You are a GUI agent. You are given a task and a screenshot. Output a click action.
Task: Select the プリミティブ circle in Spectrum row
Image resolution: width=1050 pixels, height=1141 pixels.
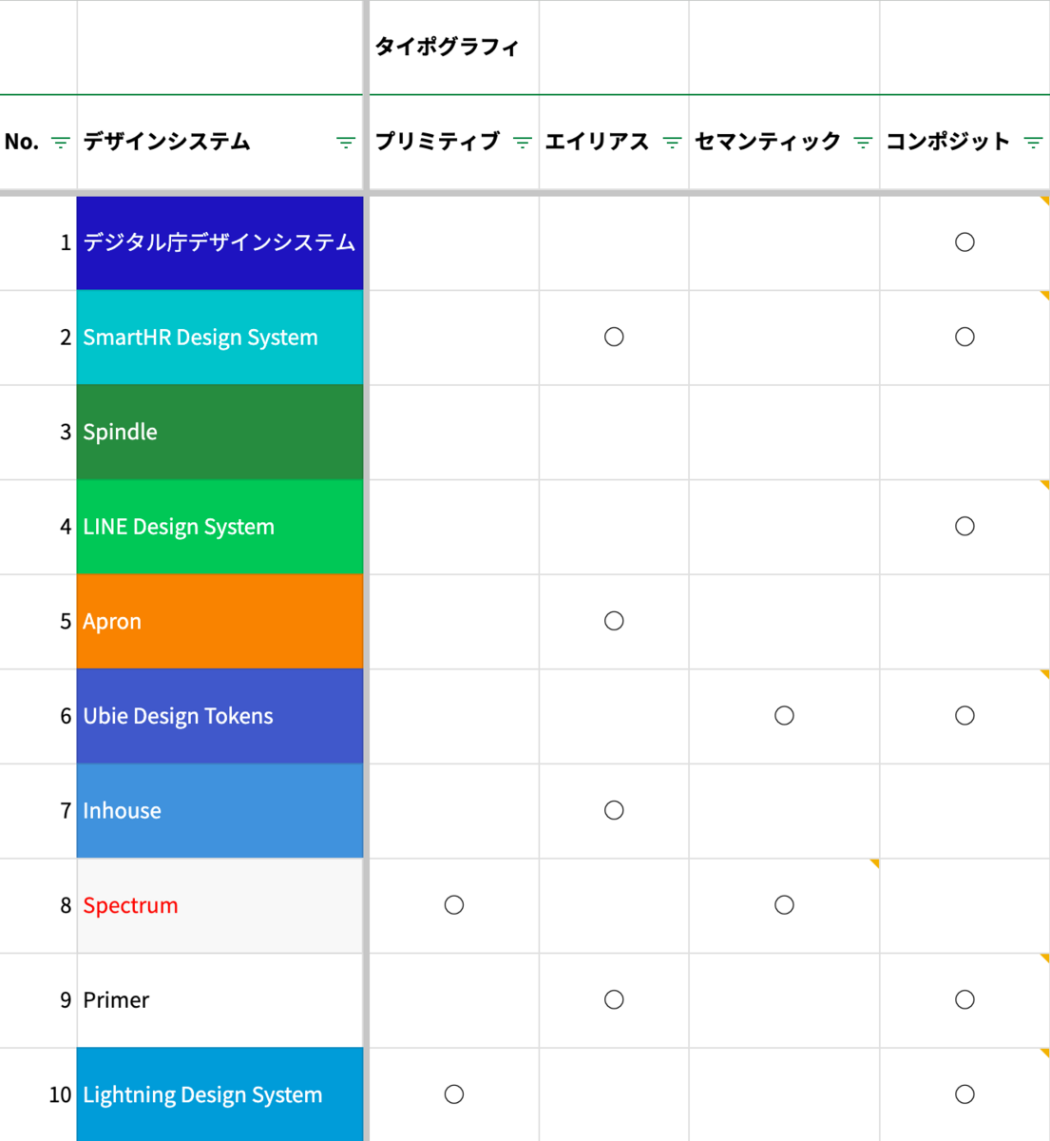pos(454,904)
